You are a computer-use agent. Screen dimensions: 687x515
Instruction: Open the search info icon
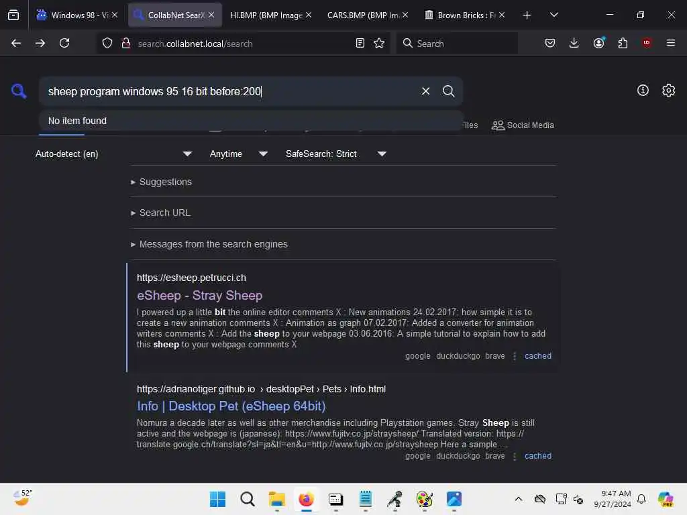642,91
